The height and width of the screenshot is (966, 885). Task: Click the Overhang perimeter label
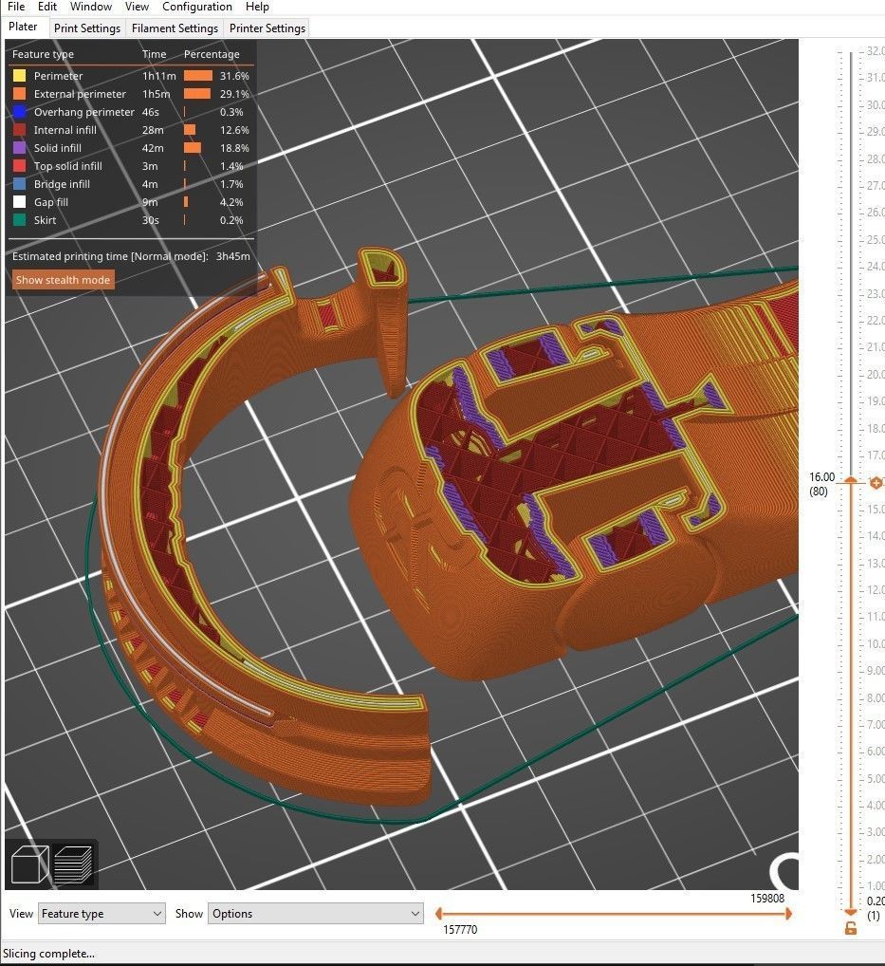pos(83,112)
